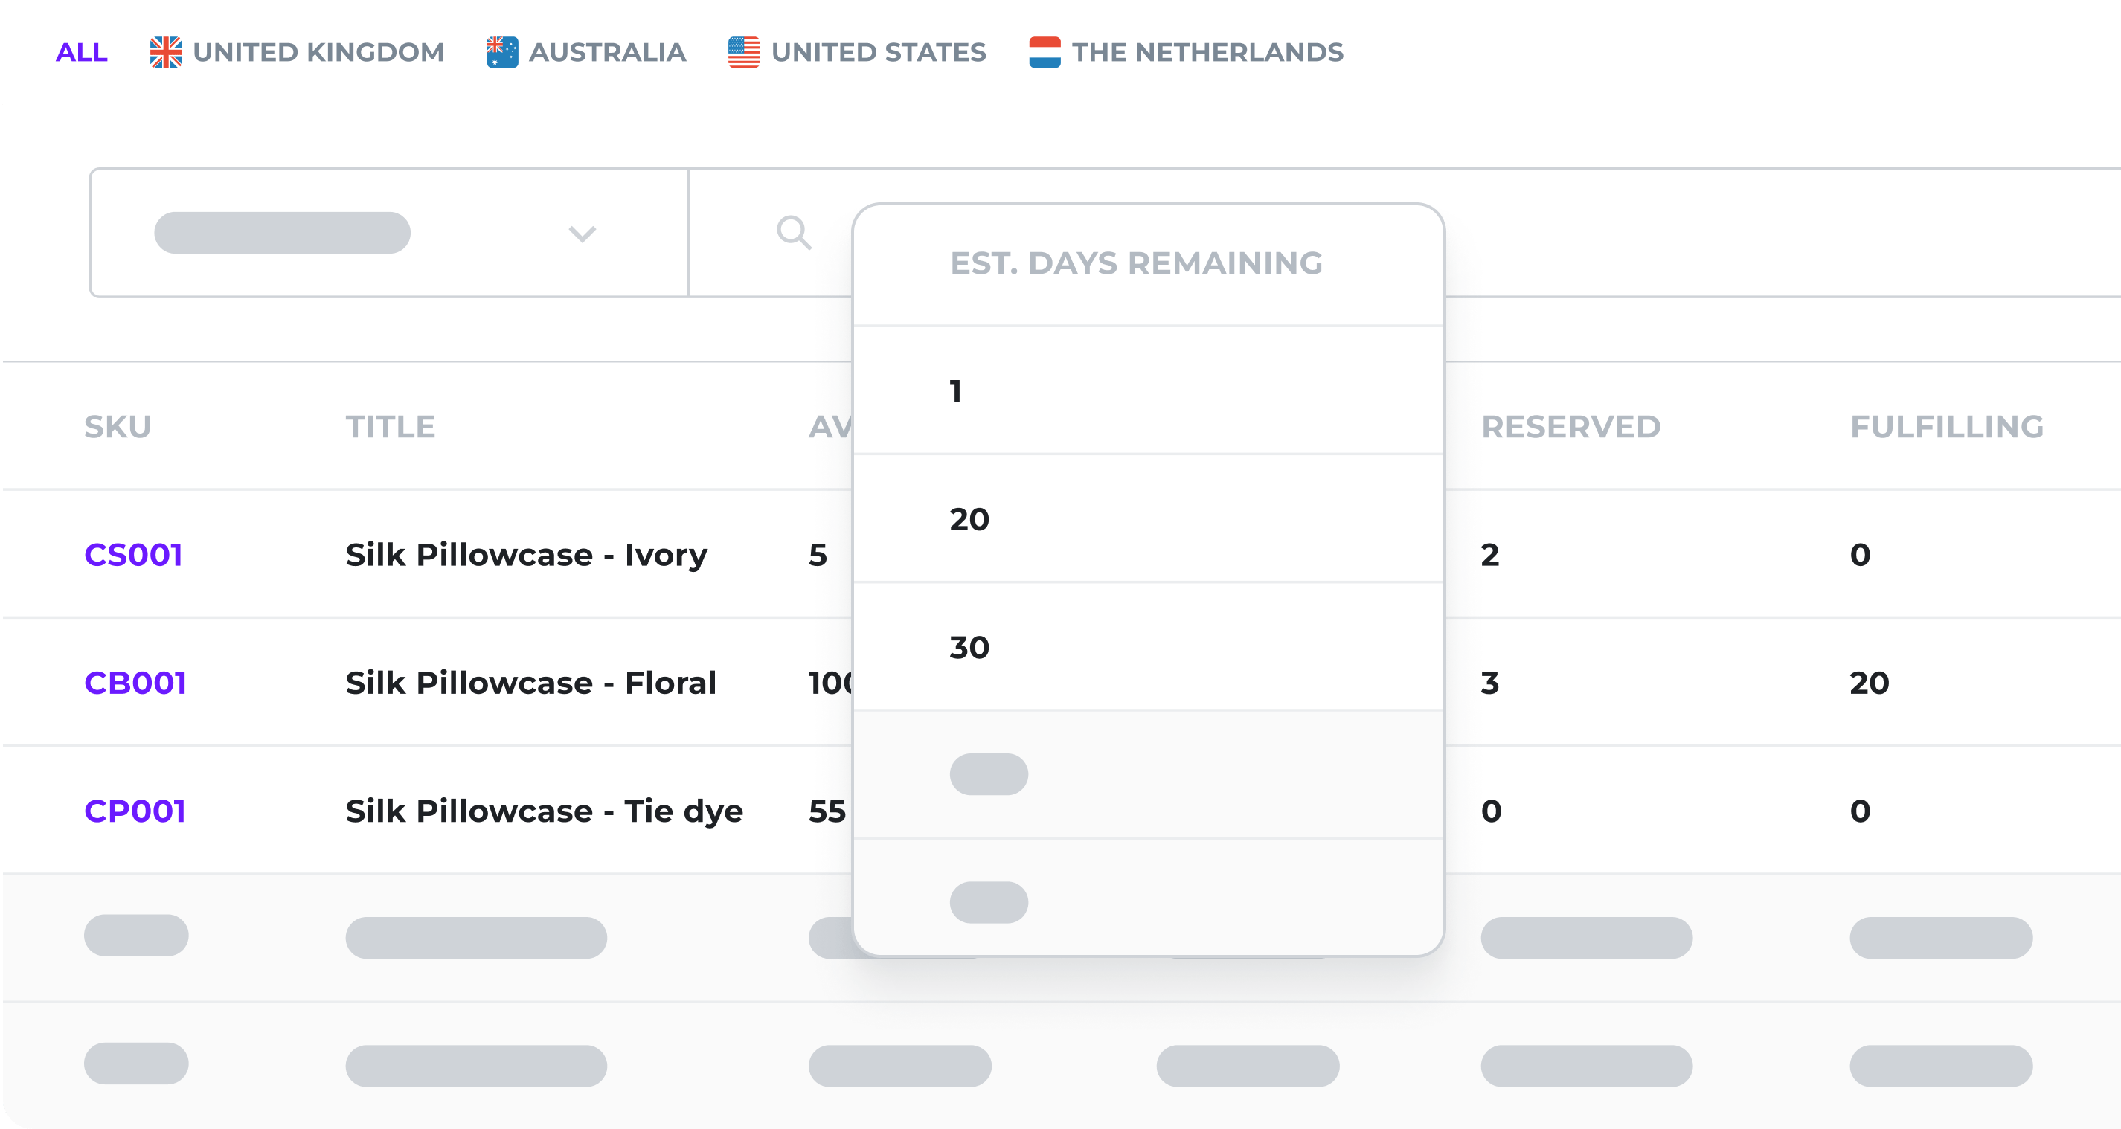Click the Australia flag icon

coord(501,53)
